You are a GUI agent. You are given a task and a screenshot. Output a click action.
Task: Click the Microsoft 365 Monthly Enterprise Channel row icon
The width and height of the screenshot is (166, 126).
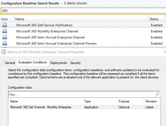pyautogui.click(x=5, y=31)
